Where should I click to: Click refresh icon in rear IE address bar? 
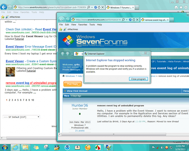[x=99, y=7]
